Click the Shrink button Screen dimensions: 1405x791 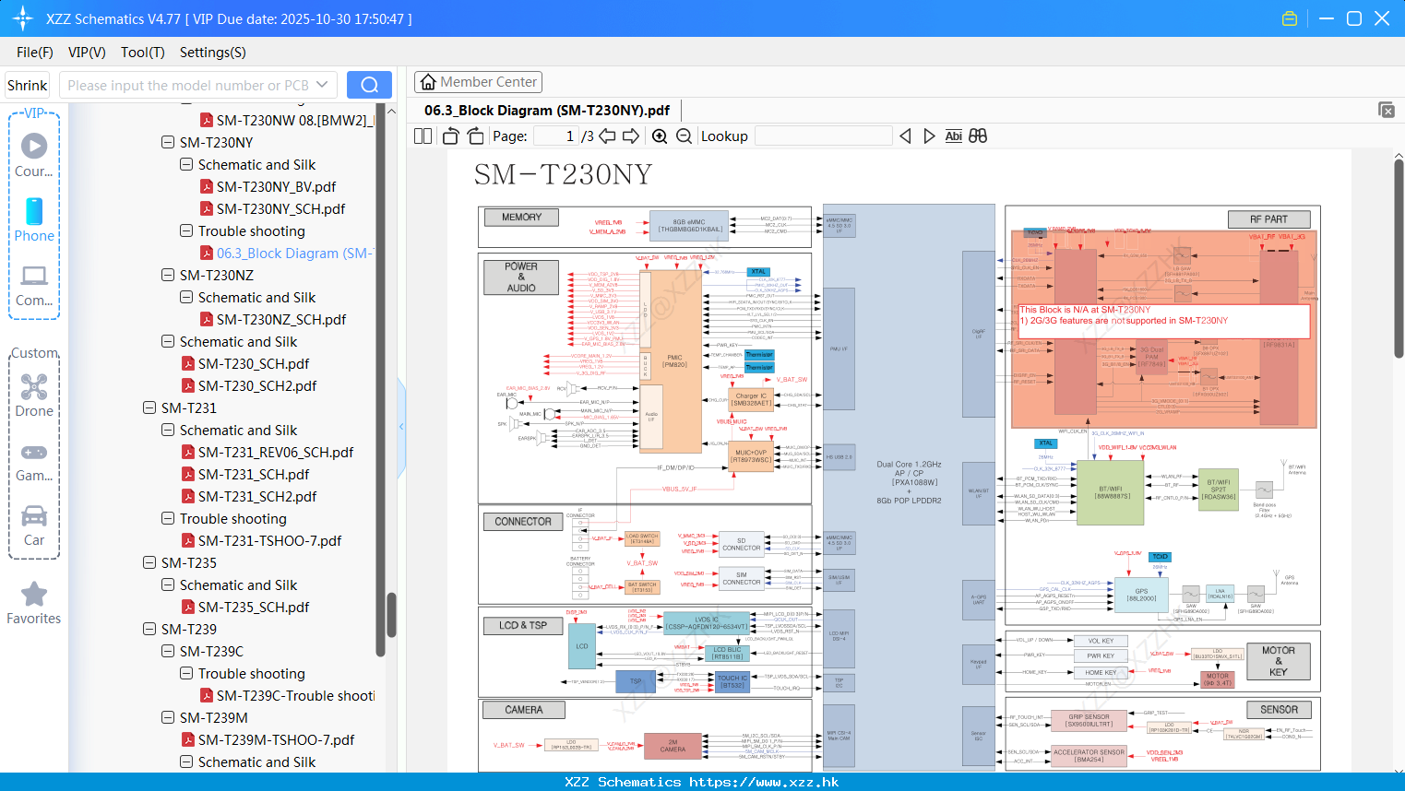pyautogui.click(x=28, y=85)
